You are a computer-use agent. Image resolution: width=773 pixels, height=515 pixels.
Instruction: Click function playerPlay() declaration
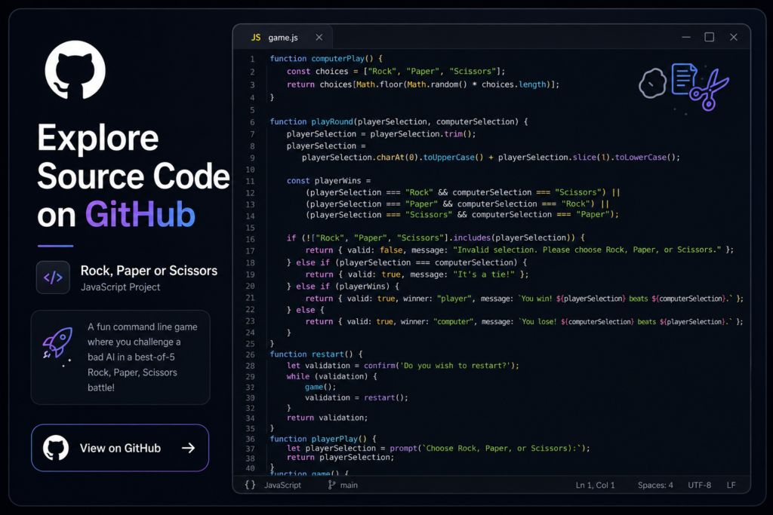coord(323,439)
